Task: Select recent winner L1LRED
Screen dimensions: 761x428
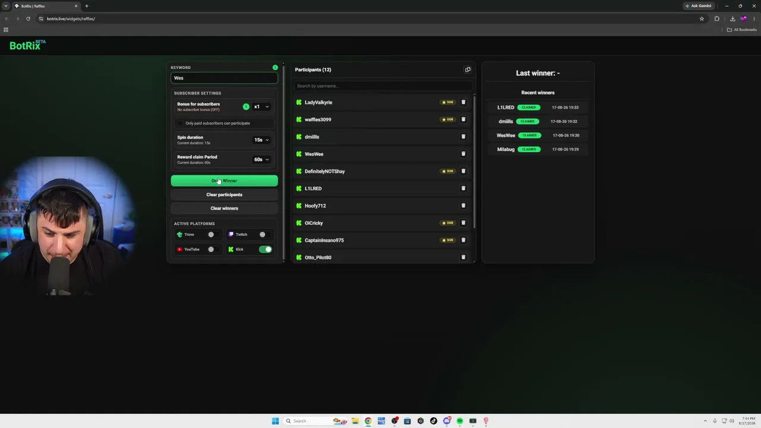Action: (505, 108)
